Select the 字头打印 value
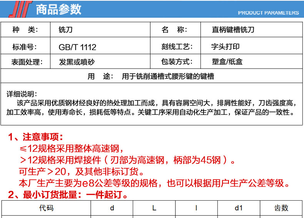The width and height of the screenshot is (304, 218). (225, 47)
